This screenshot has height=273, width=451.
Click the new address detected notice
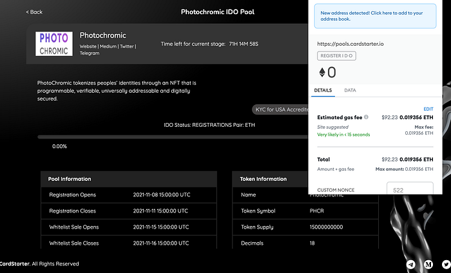[378, 16]
